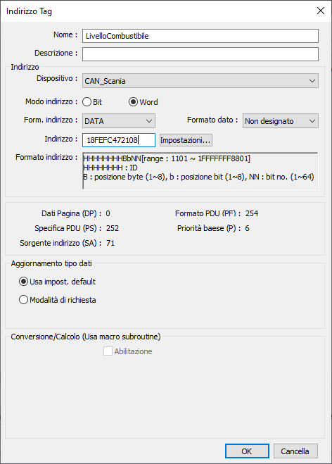Focus the Nome text field
Screen dimensions: 332x464
200,36
